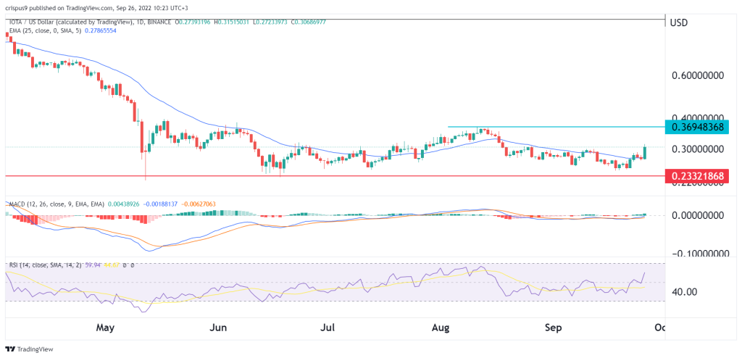Click the Oct label on the time axis

pos(661,328)
